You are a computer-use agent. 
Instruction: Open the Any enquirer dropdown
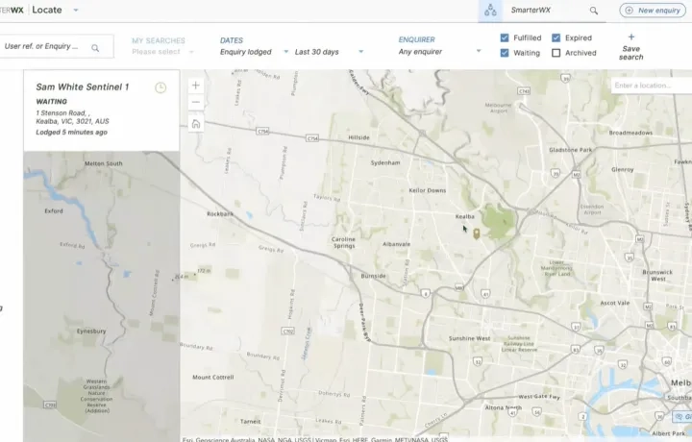click(439, 52)
